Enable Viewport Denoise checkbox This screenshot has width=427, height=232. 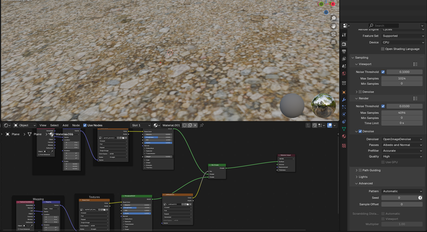(360, 92)
